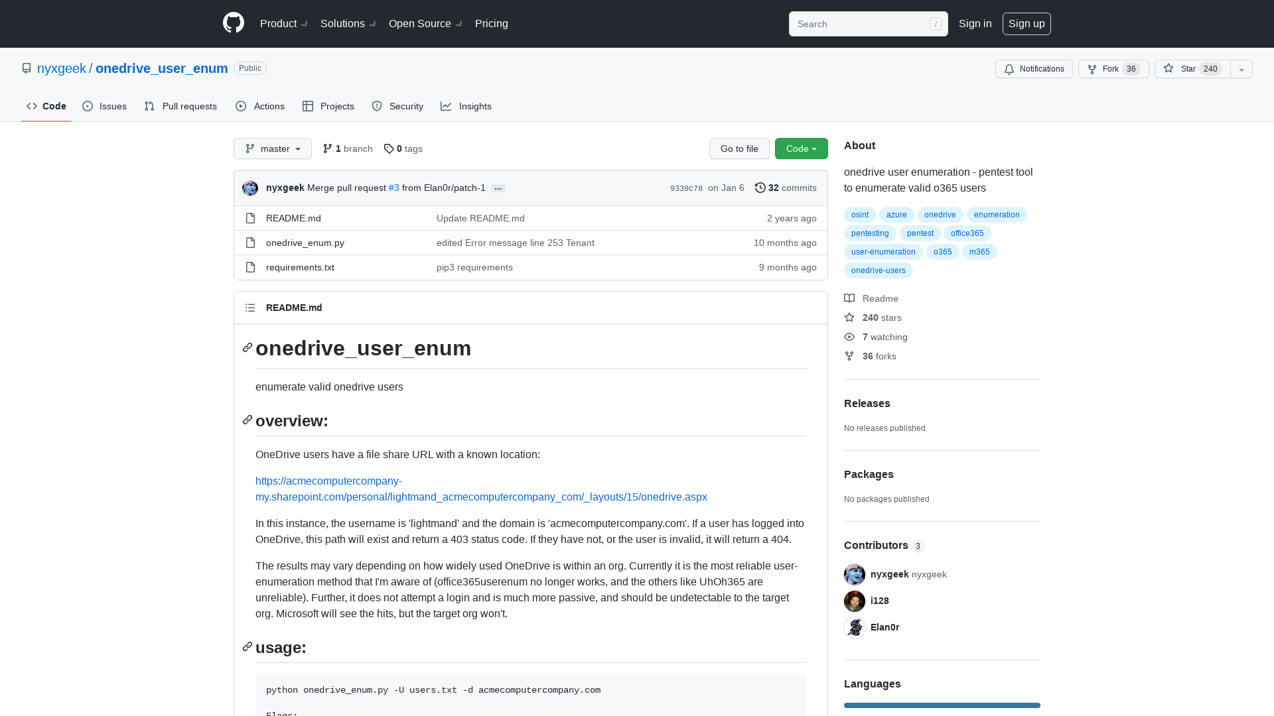Open the acmecomputercompany sharepoint URL link
The width and height of the screenshot is (1274, 716).
(x=481, y=489)
